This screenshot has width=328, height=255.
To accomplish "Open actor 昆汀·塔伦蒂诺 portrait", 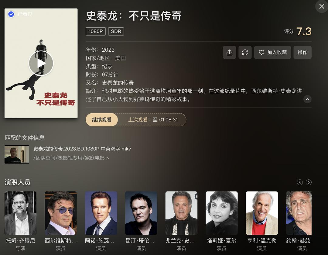I will tap(141, 213).
